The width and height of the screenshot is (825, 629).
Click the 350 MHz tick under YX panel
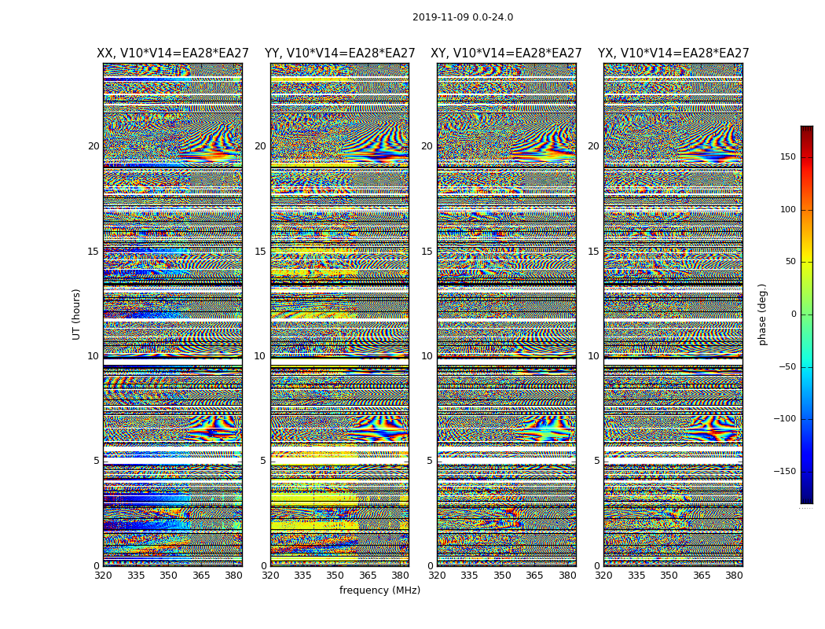669,576
